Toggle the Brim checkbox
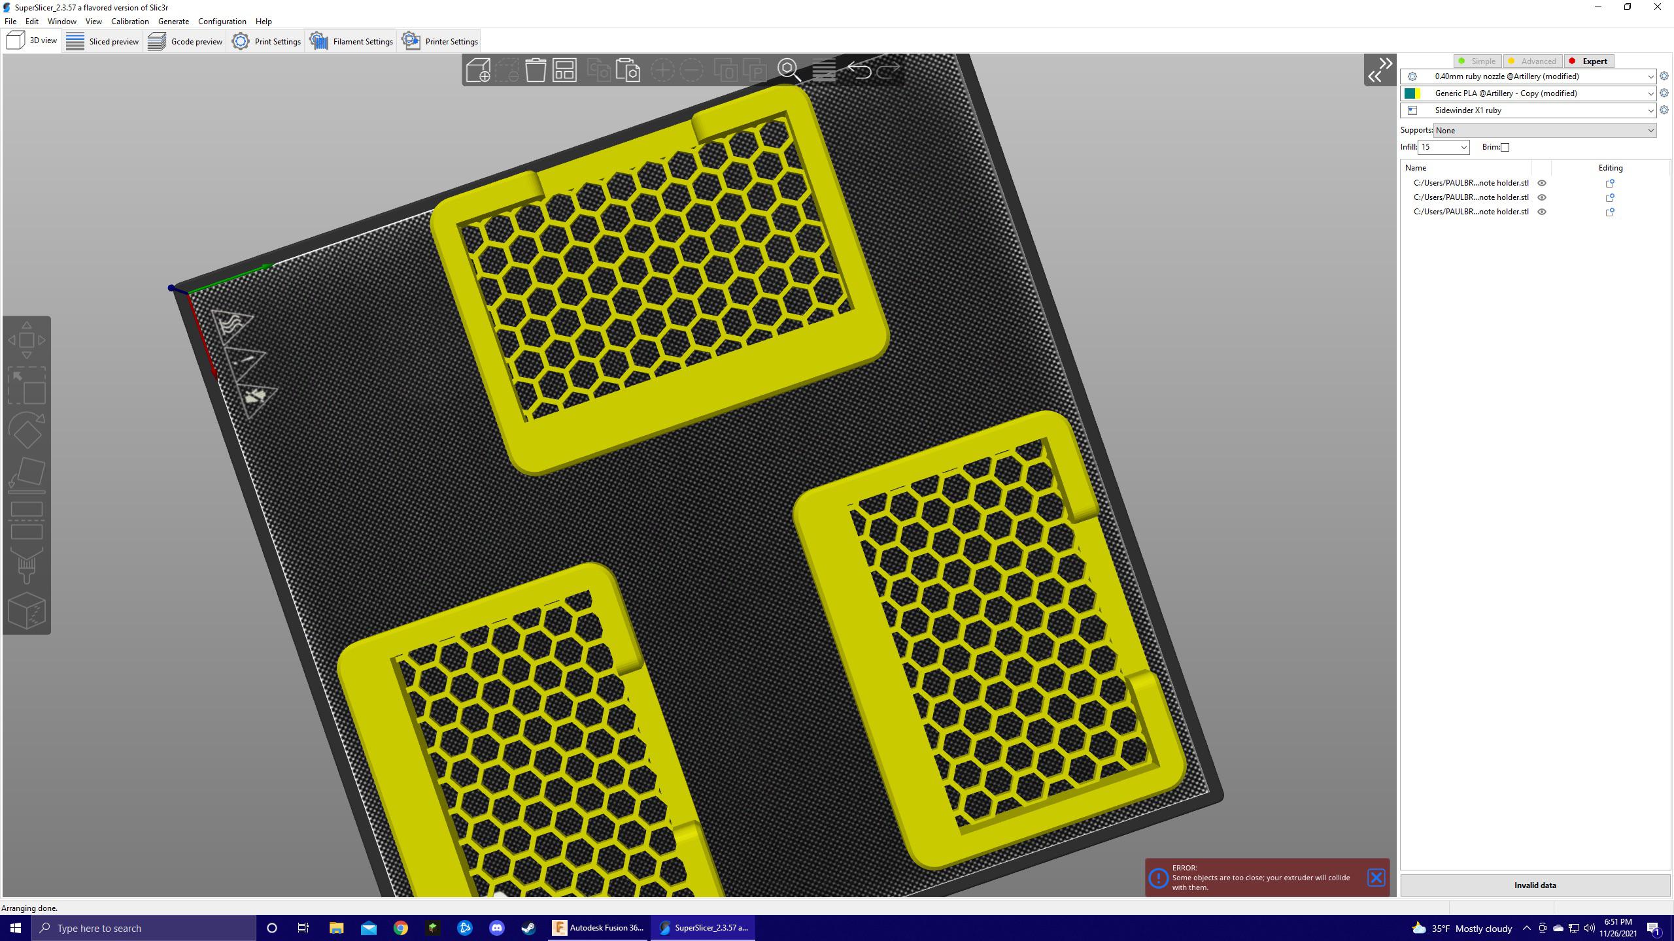The width and height of the screenshot is (1674, 941). [x=1505, y=147]
